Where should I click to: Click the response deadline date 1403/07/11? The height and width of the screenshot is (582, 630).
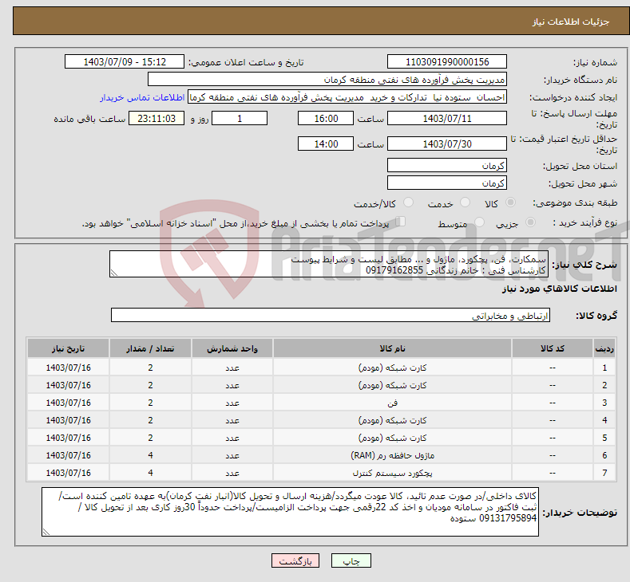click(x=447, y=118)
